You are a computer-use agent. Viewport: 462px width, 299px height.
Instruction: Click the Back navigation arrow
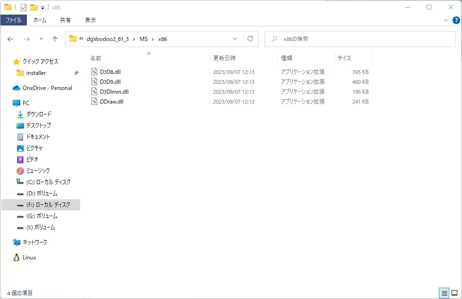[x=10, y=39]
